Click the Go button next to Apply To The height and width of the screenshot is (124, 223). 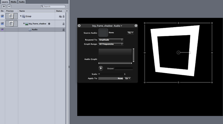pyautogui.click(x=127, y=78)
